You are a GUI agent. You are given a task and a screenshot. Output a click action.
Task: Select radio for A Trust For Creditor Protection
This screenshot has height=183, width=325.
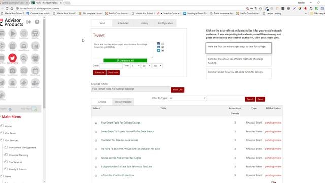pyautogui.click(x=96, y=176)
